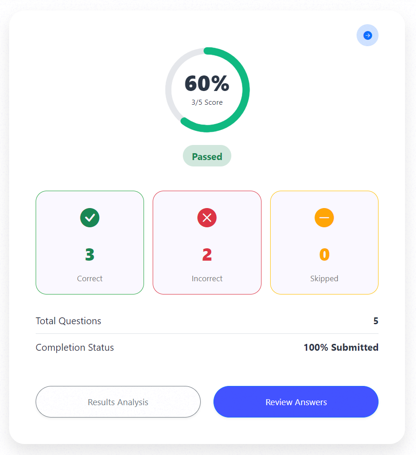Click the green checkmark Correct icon
416x455 pixels.
[x=90, y=218]
